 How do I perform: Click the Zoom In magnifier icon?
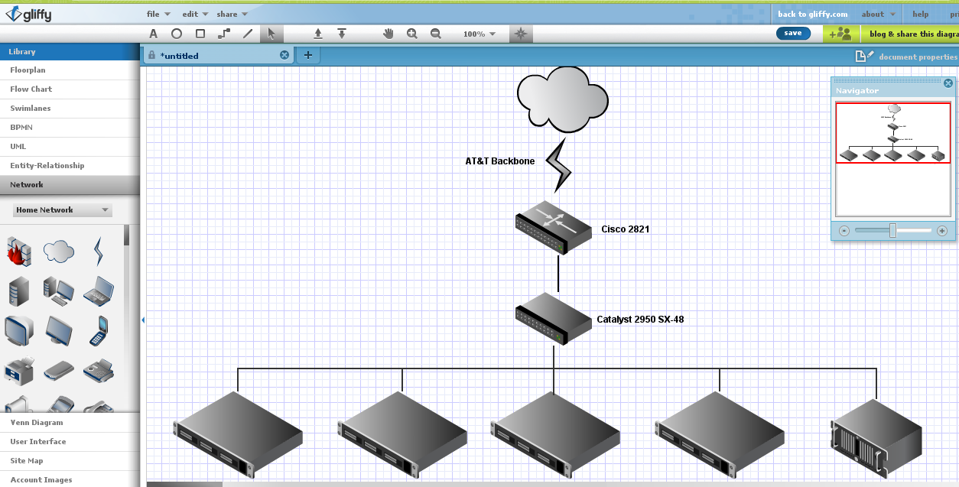412,34
